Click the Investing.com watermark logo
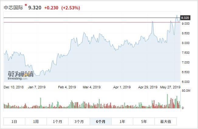The height and width of the screenshot is (129, 198). click(18, 76)
